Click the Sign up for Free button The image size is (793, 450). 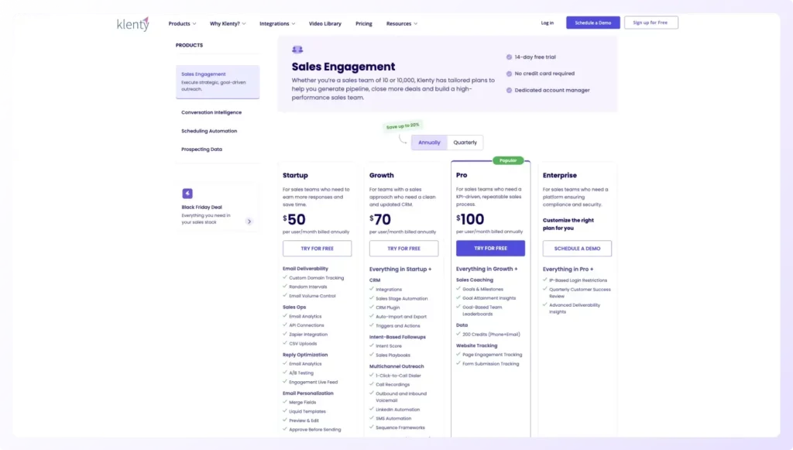click(651, 22)
